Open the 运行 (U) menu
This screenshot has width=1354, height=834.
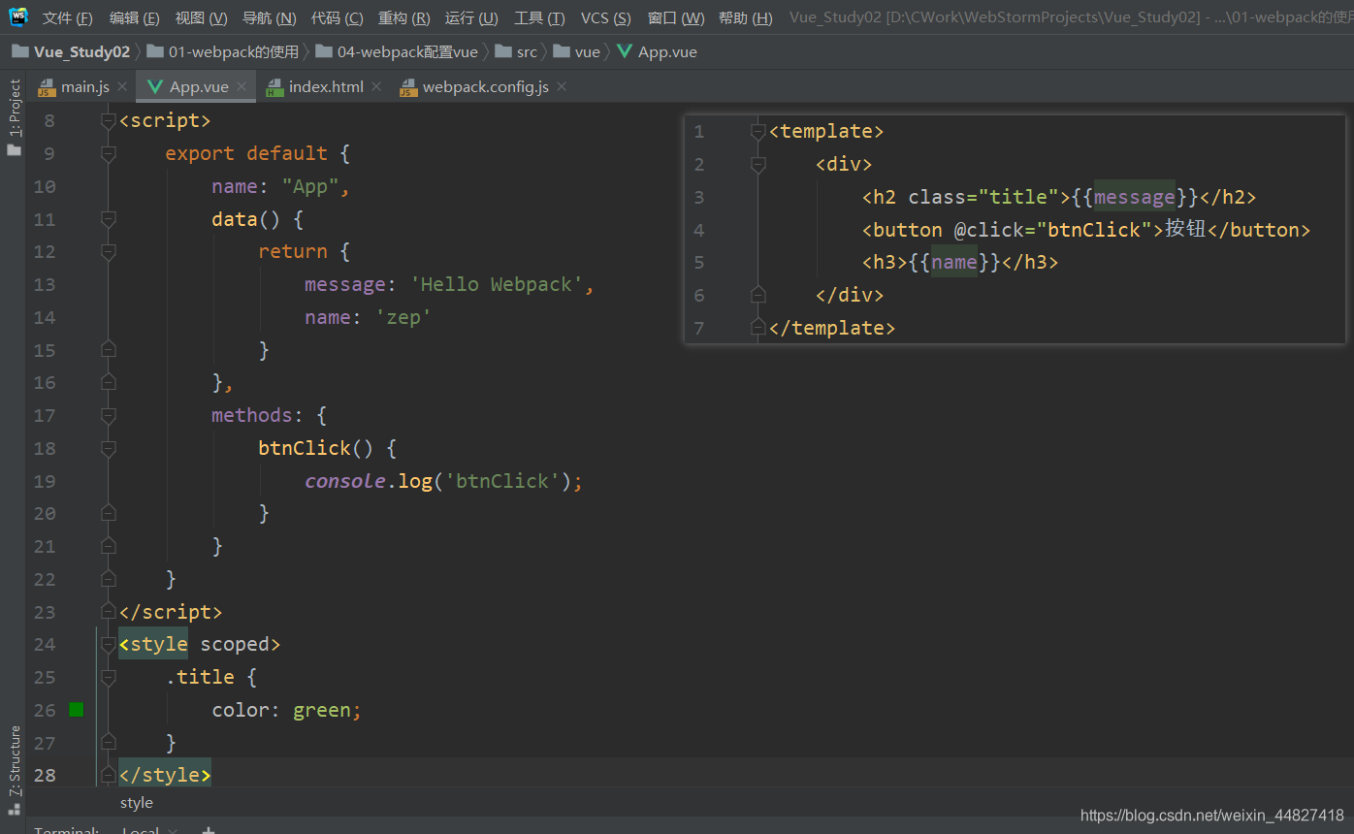click(471, 18)
